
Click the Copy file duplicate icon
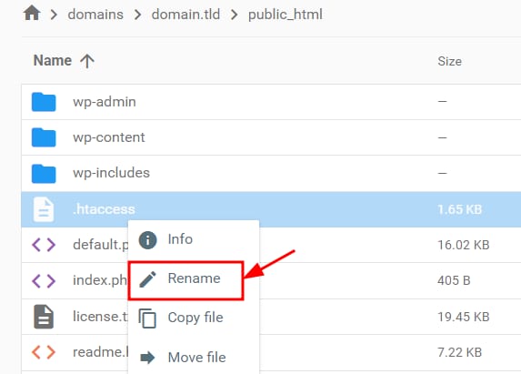pos(147,318)
